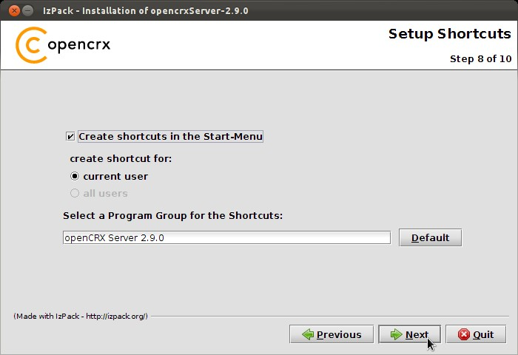Click the red X icon on Quit
This screenshot has width=518, height=355.
[x=464, y=334]
